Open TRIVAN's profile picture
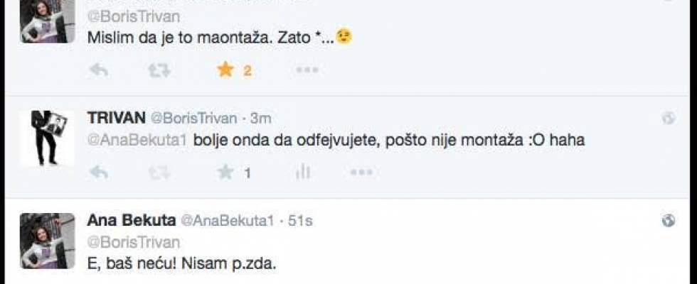697x284 pixels. (x=47, y=138)
